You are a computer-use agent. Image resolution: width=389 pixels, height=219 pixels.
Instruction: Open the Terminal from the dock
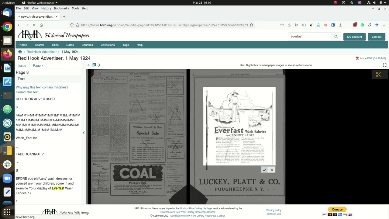7,95
